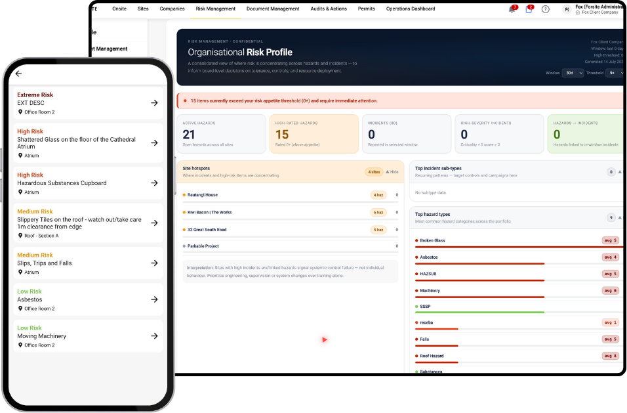The image size is (627, 413).
Task: Open Slippery Tiles hazard arrow
Action: (x=154, y=223)
